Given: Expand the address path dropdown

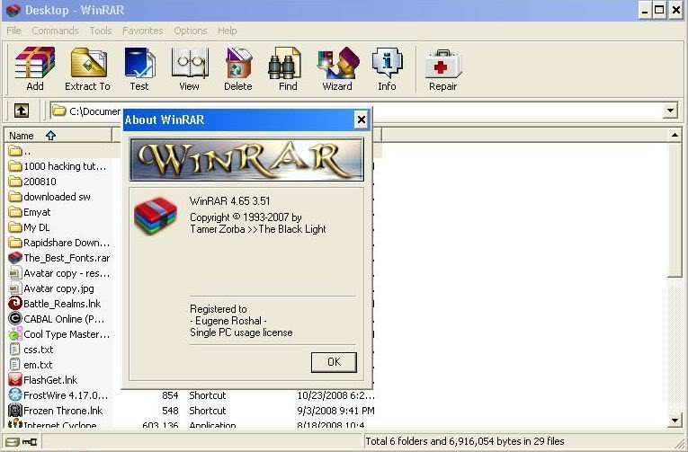Looking at the screenshot, I should pyautogui.click(x=670, y=111).
